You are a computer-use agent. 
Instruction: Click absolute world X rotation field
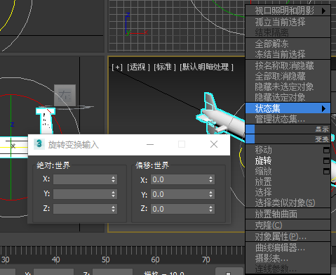[x=82, y=179]
